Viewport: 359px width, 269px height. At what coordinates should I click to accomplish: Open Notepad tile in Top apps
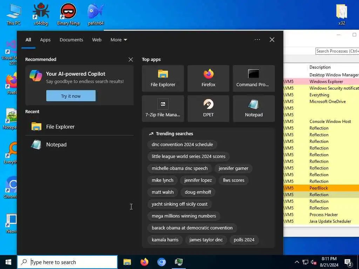click(x=254, y=109)
